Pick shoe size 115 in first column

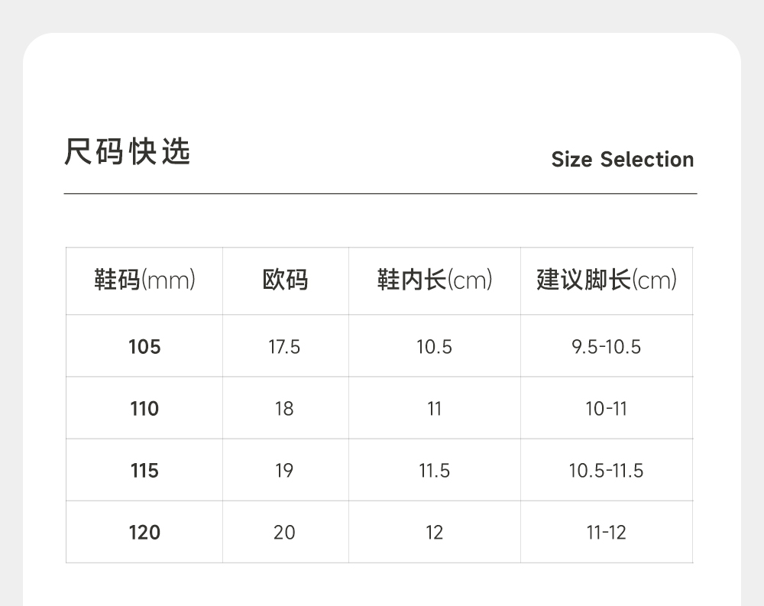[144, 471]
